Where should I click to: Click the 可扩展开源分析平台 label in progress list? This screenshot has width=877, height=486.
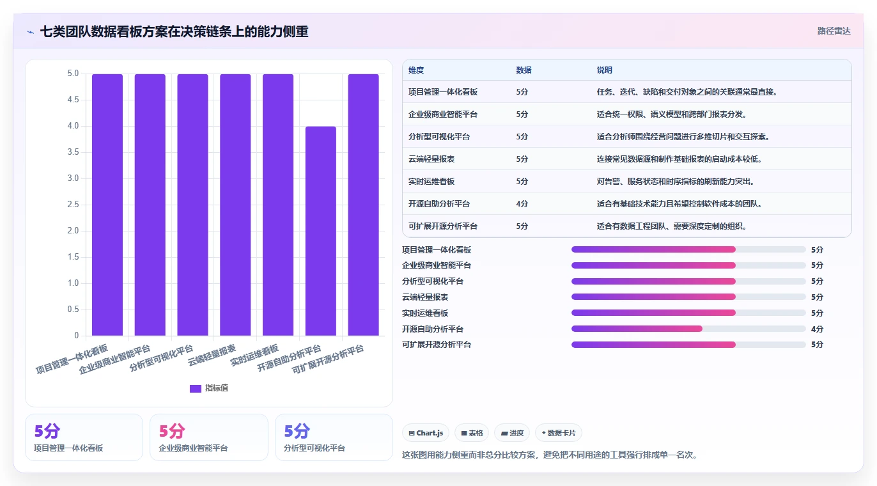(437, 345)
